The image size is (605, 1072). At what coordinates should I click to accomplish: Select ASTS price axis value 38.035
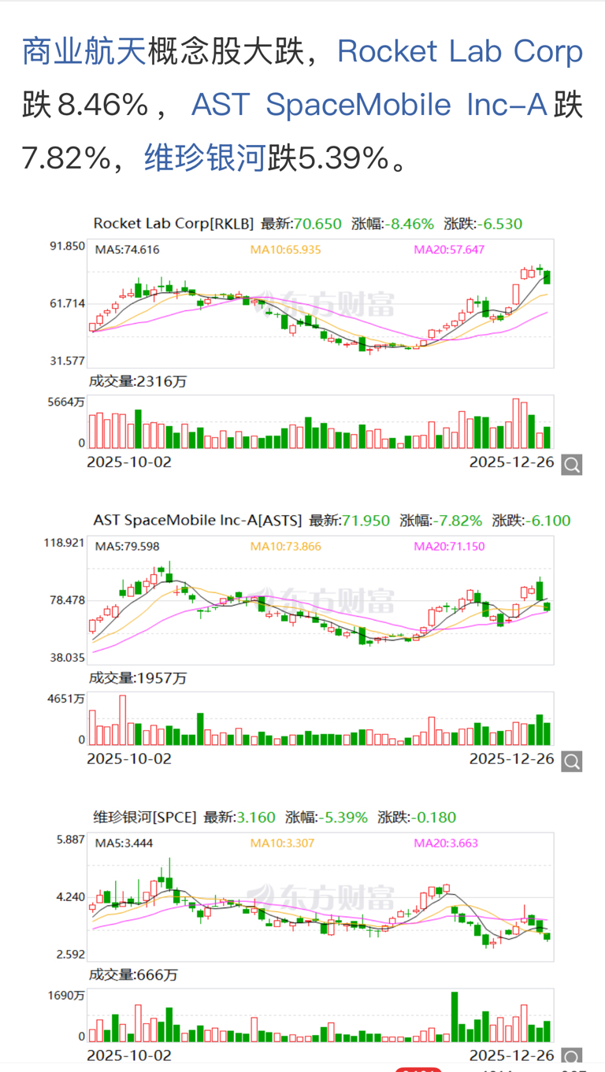click(x=67, y=657)
